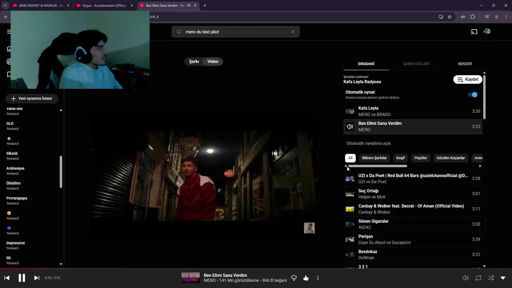The image size is (512, 288).
Task: Select the Keşif filter chip
Action: [400, 158]
